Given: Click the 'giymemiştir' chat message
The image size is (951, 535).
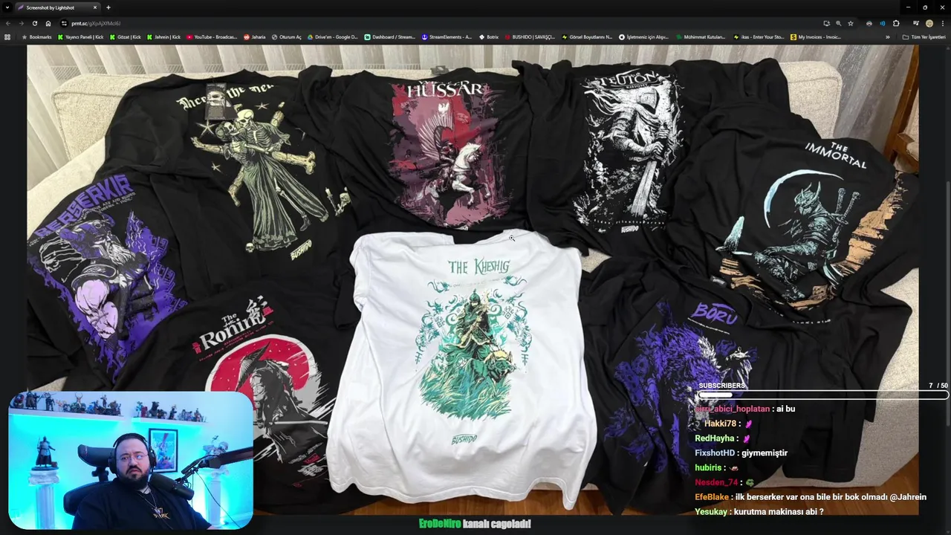Looking at the screenshot, I should tap(763, 453).
